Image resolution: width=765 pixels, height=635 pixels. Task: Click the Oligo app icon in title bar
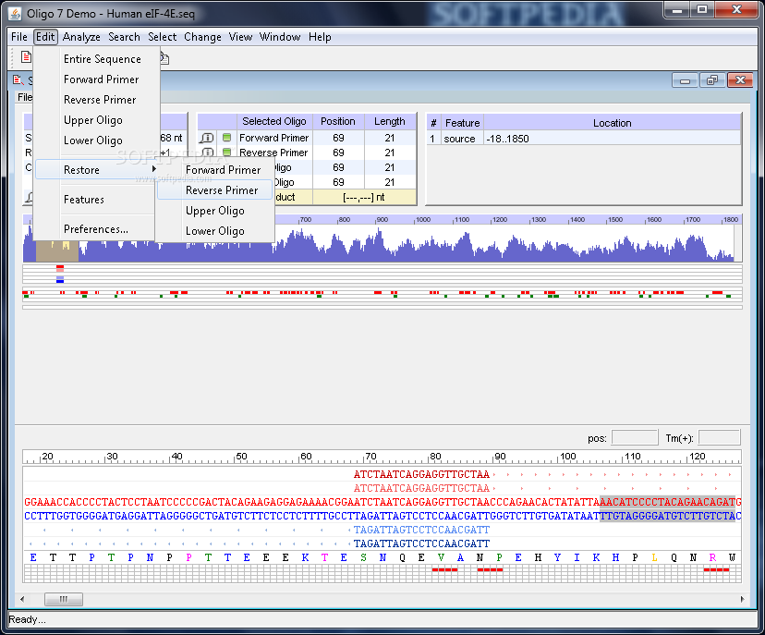pyautogui.click(x=15, y=14)
